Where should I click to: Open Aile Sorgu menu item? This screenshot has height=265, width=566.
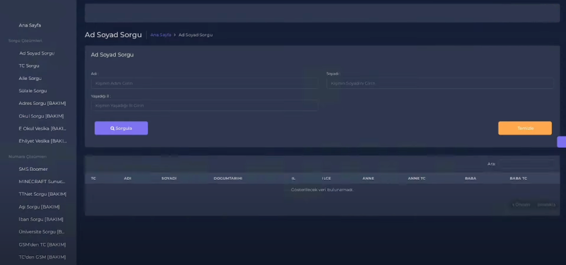[x=30, y=78]
